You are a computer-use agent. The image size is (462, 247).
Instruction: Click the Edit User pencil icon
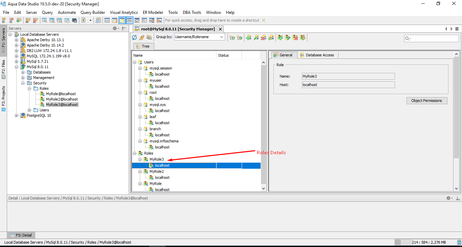tap(256, 37)
